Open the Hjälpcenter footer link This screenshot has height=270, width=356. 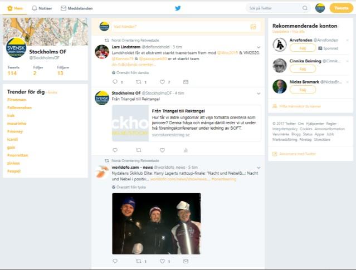point(315,124)
